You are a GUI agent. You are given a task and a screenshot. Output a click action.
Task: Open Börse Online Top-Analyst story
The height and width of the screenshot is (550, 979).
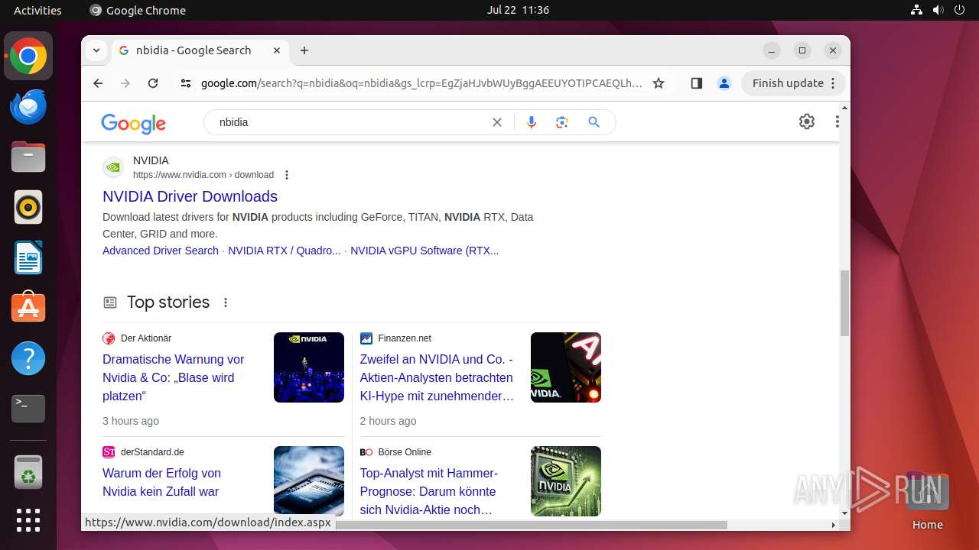428,491
